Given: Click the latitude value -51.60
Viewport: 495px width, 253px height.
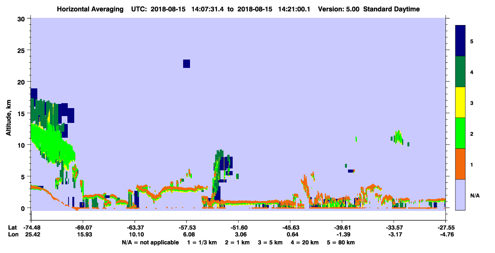Looking at the screenshot, I should click(238, 228).
